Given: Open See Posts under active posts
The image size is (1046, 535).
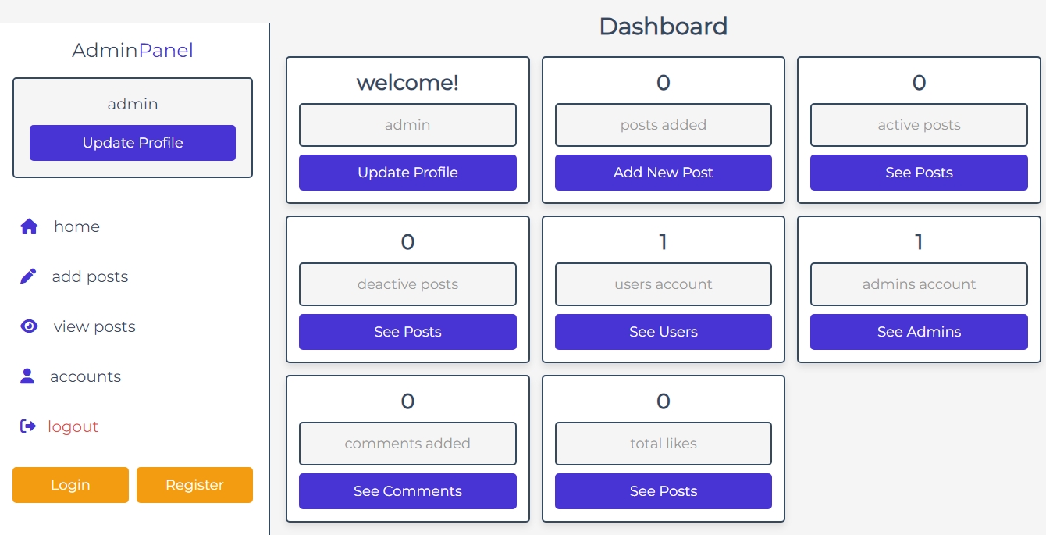Looking at the screenshot, I should tap(919, 173).
